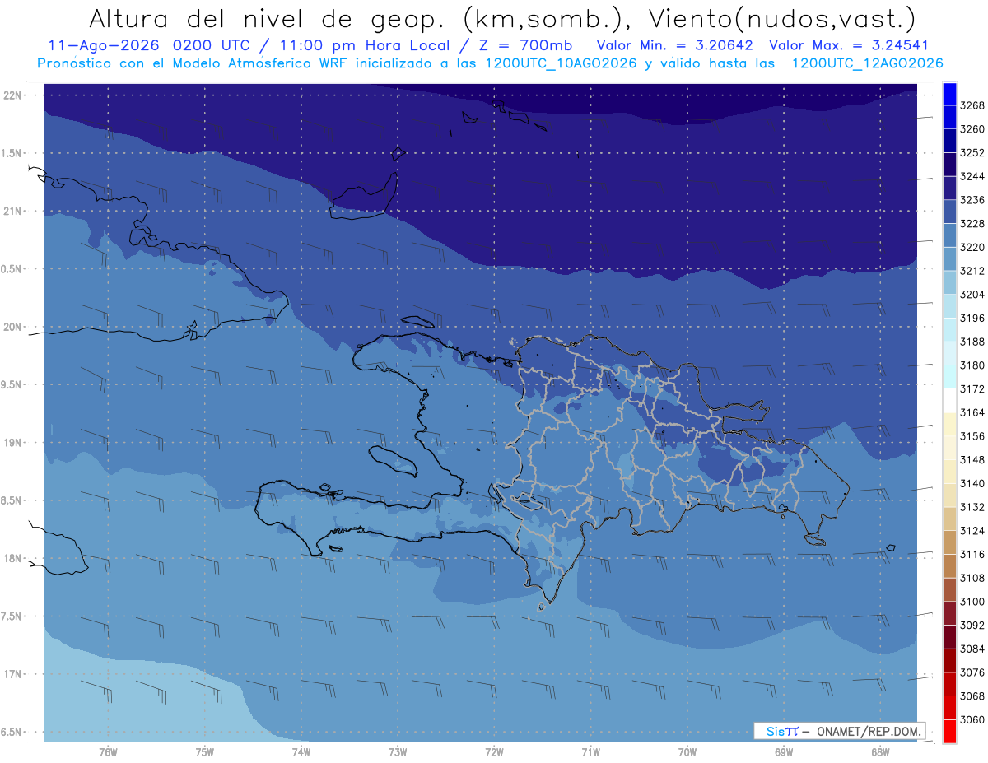
Task: Click the 3132 legend value
Action: [x=972, y=507]
